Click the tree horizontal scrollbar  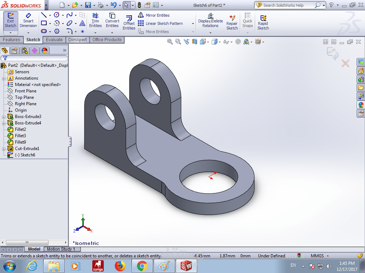[27, 242]
